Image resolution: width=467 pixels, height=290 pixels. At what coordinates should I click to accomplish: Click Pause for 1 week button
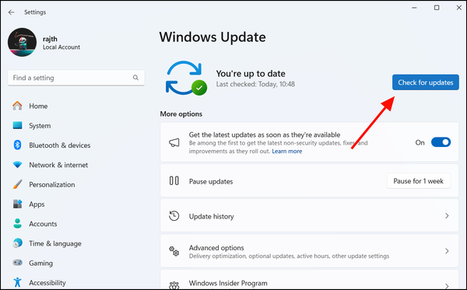419,181
